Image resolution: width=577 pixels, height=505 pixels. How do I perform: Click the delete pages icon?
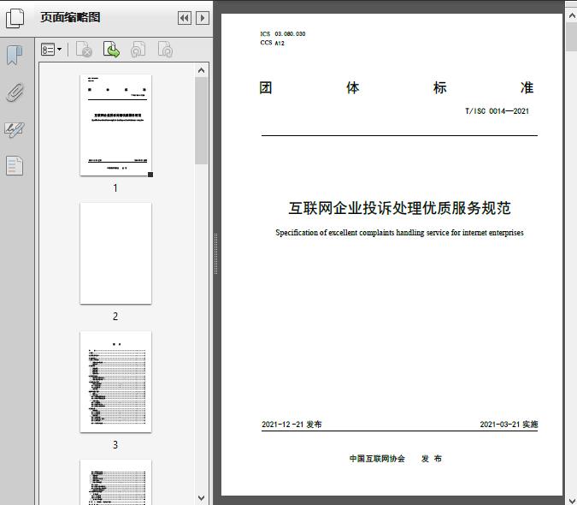pyautogui.click(x=84, y=50)
